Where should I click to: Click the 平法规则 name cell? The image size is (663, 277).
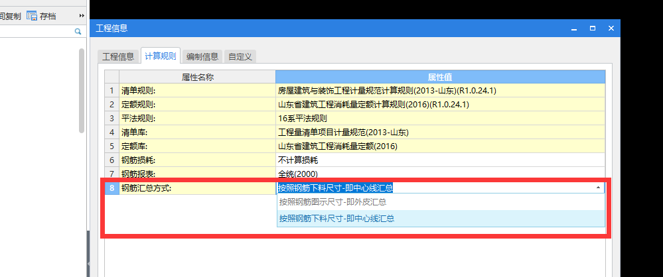click(x=197, y=118)
